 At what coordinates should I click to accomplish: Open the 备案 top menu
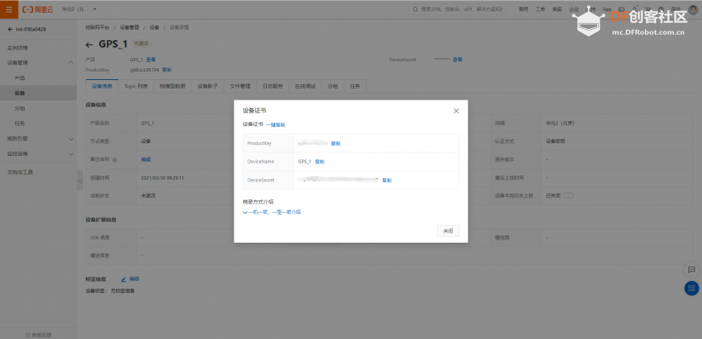click(x=557, y=9)
